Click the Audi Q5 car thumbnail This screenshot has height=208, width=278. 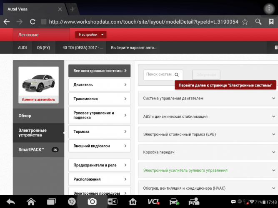38,83
